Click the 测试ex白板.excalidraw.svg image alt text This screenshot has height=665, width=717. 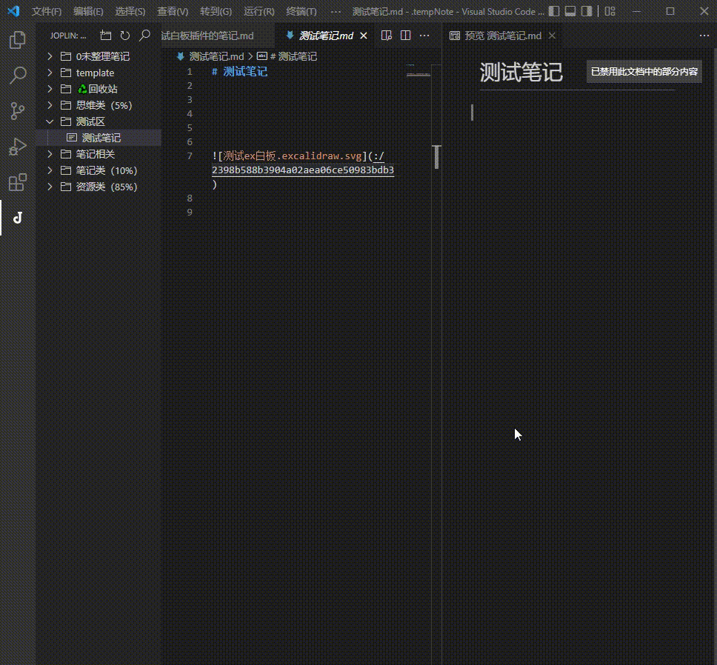pos(293,156)
